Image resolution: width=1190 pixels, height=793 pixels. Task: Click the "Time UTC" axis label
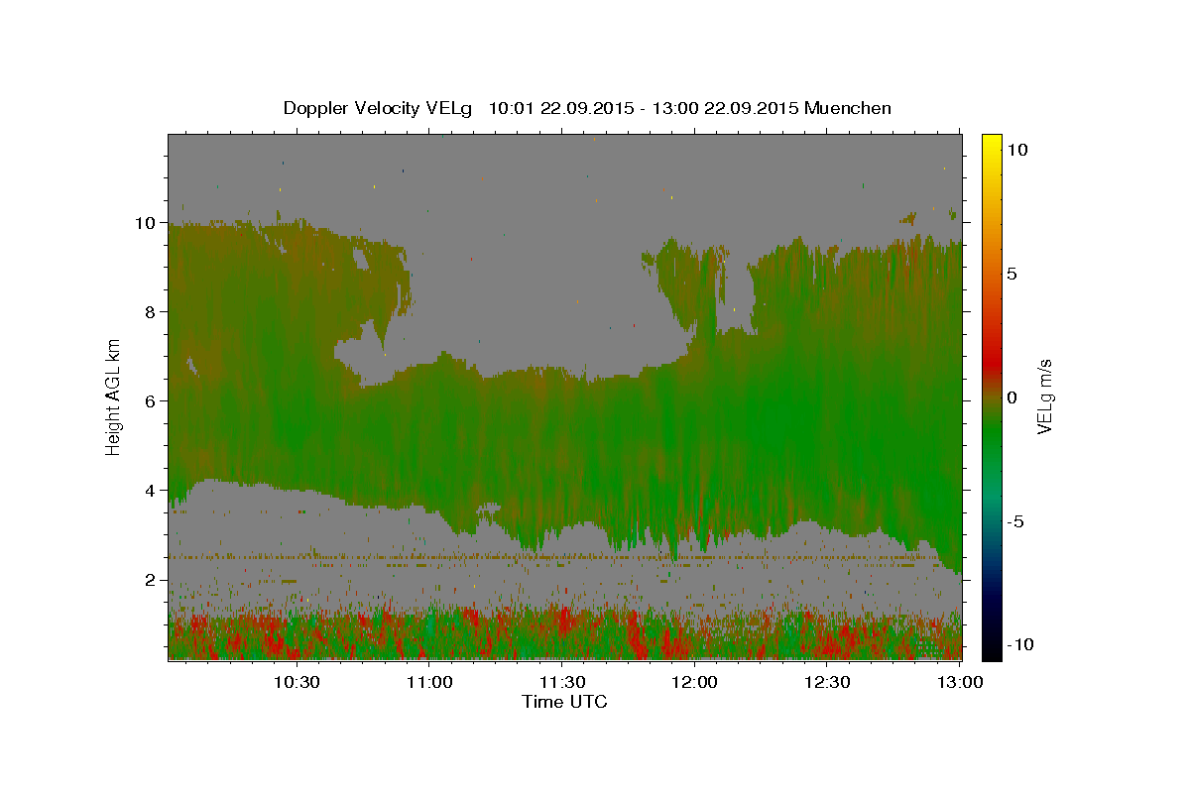tap(564, 702)
